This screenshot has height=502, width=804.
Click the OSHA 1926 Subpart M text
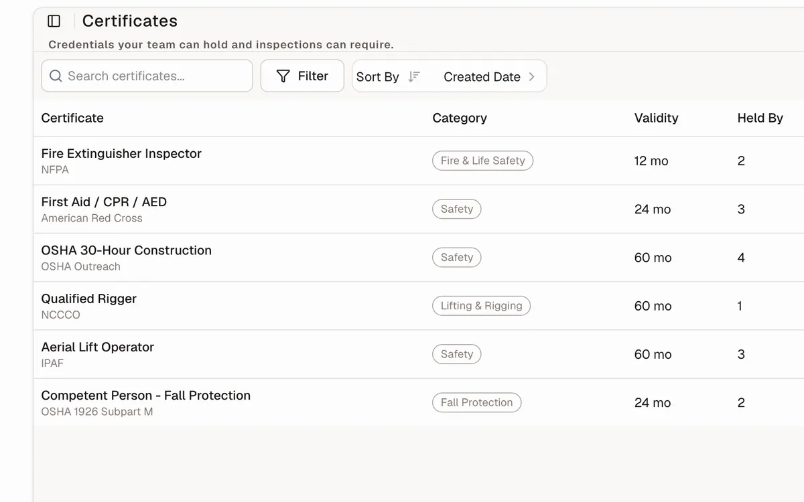pyautogui.click(x=97, y=412)
